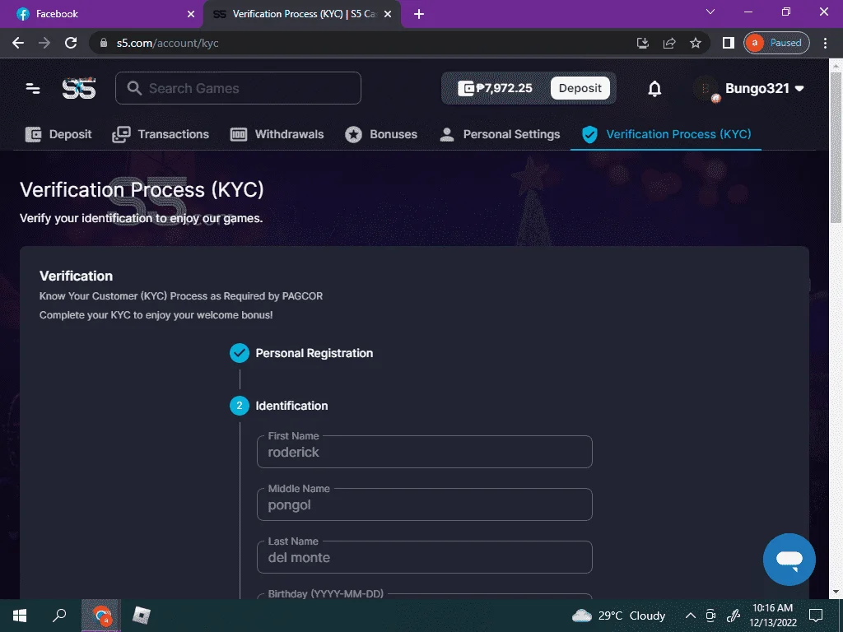The image size is (843, 632).
Task: Click the browser forward arrow
Action: click(x=44, y=43)
